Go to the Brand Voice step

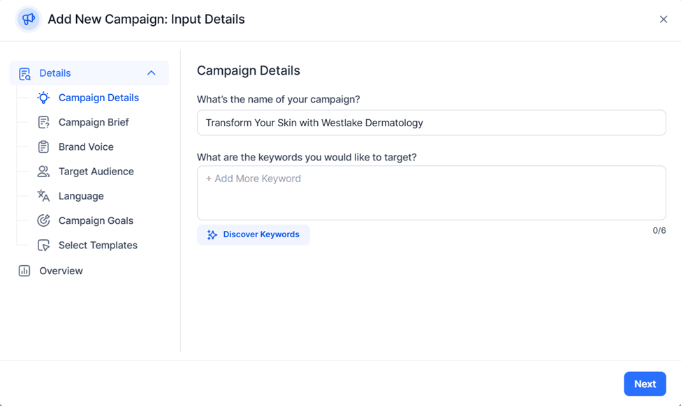pyautogui.click(x=86, y=147)
